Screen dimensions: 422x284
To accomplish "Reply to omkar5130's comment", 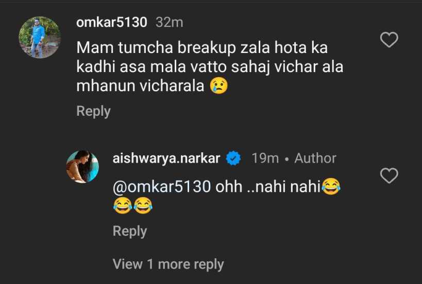I will (93, 111).
